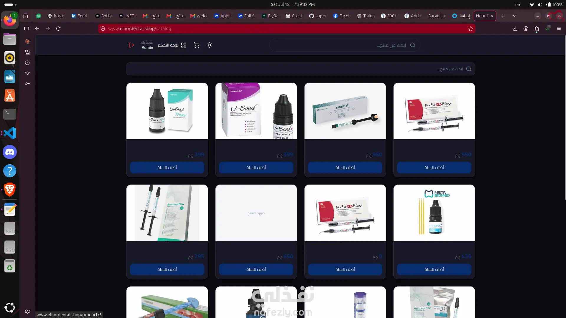
Task: Focus the header search field in the navbar
Action: [x=345, y=45]
